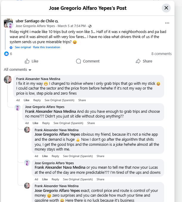Close the post dialog
Screen dimensions: 182x202
tap(166, 8)
